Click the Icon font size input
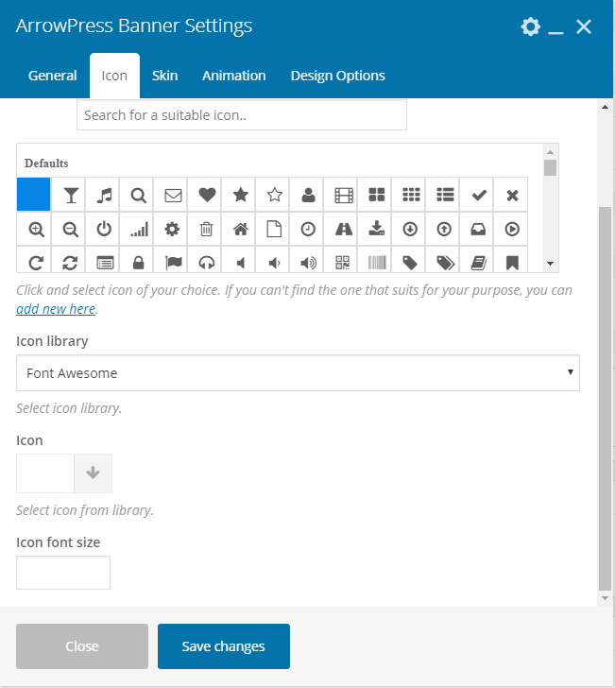The width and height of the screenshot is (615, 688). point(63,573)
